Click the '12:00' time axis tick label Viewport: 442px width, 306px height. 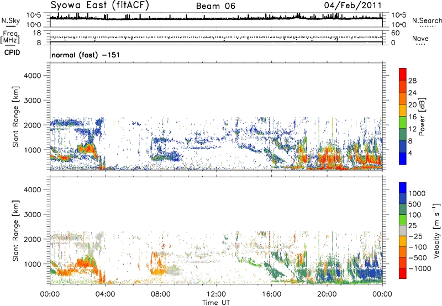216,294
